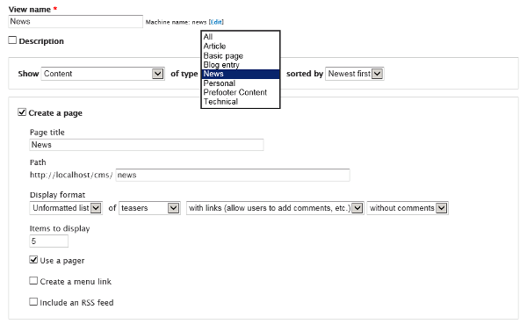This screenshot has height=324, width=527.
Task: Choose Basic page in the type list
Action: coord(241,56)
